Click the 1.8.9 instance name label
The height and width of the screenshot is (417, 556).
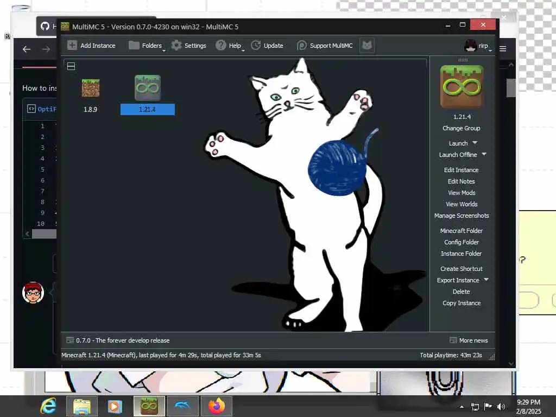[x=91, y=110]
